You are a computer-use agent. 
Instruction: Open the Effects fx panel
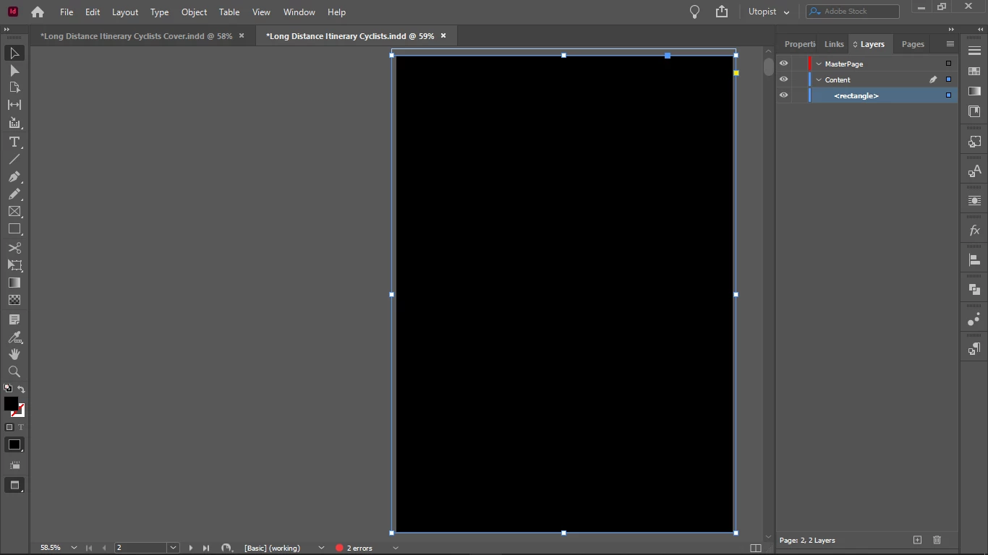click(x=974, y=231)
